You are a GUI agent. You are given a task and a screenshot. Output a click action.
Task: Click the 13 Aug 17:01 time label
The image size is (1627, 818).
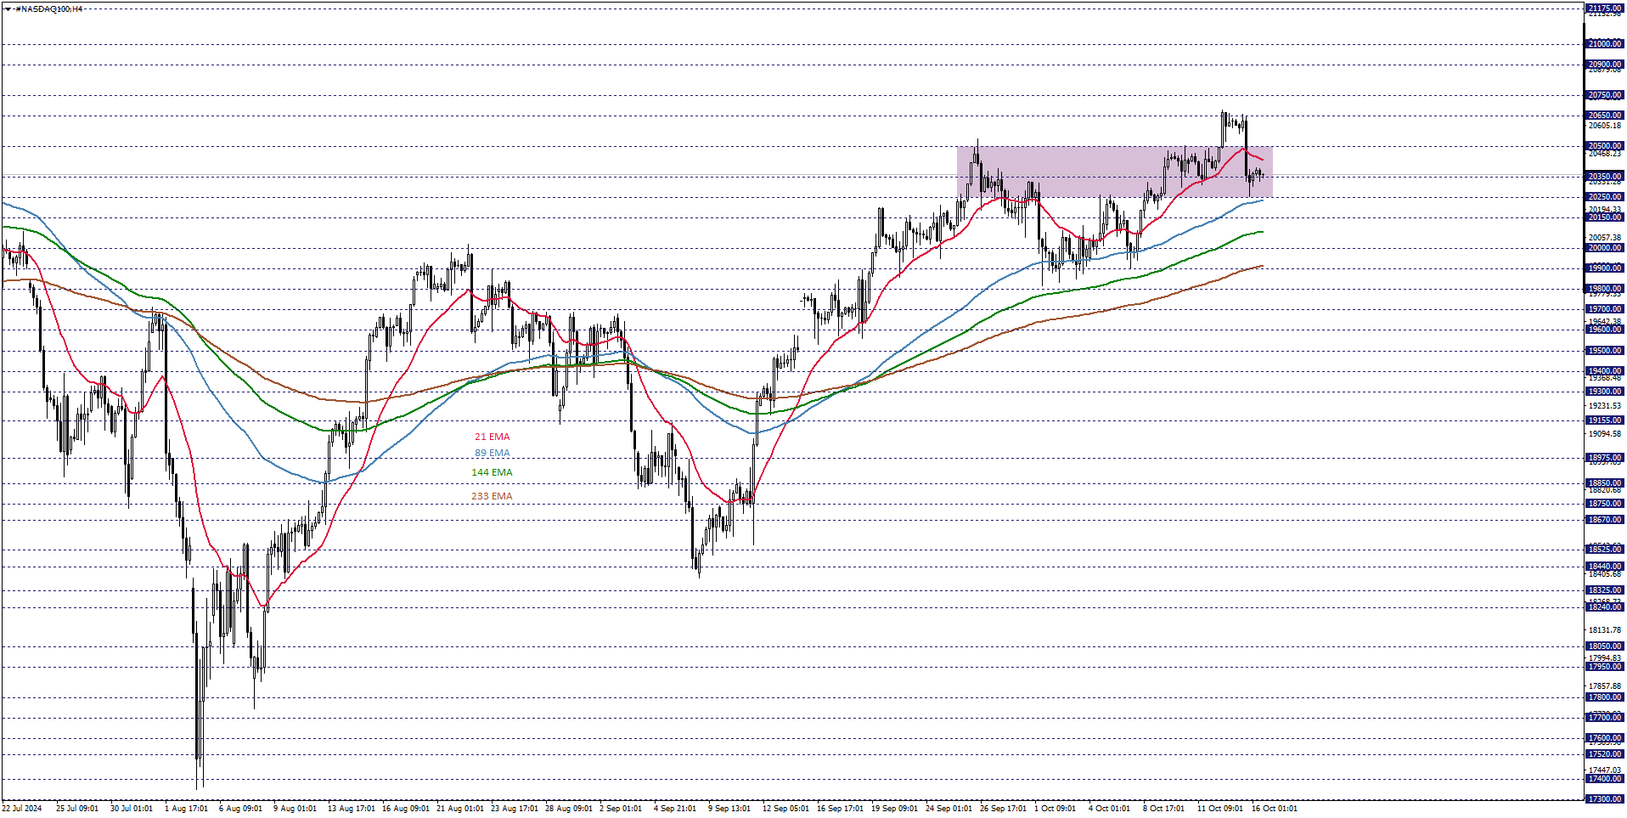click(351, 809)
